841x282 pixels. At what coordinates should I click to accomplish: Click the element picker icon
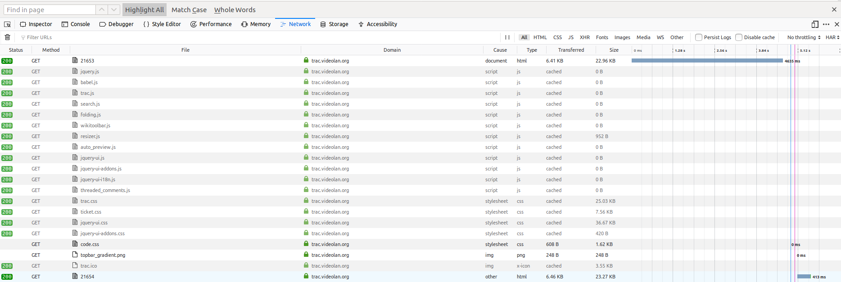coord(7,24)
